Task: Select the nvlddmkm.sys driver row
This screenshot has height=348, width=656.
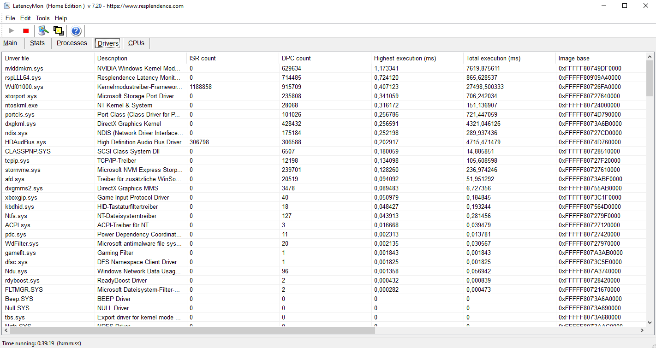Action: 324,68
